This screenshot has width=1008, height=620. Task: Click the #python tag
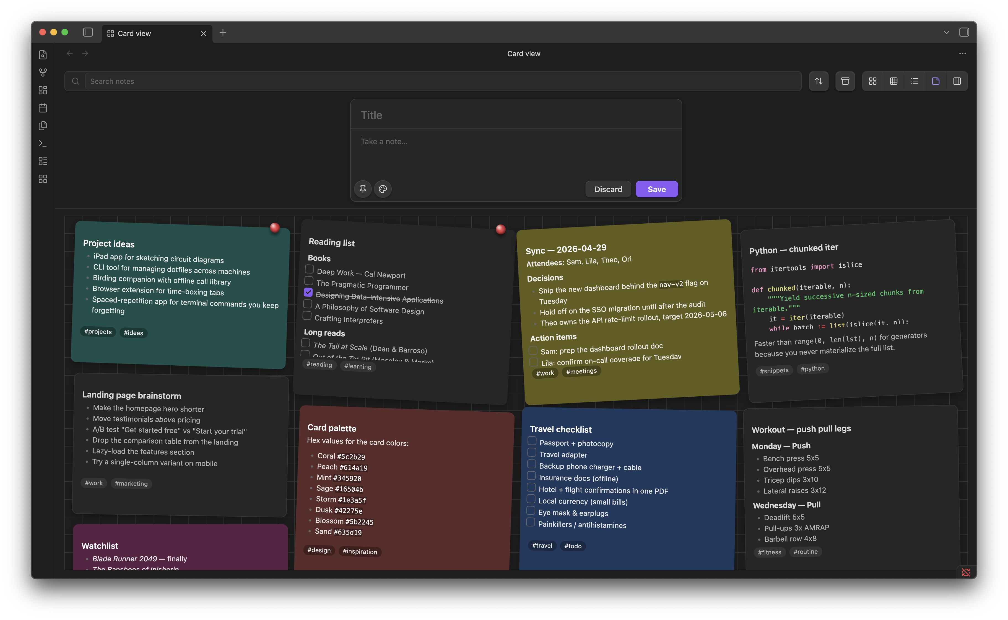(x=812, y=369)
